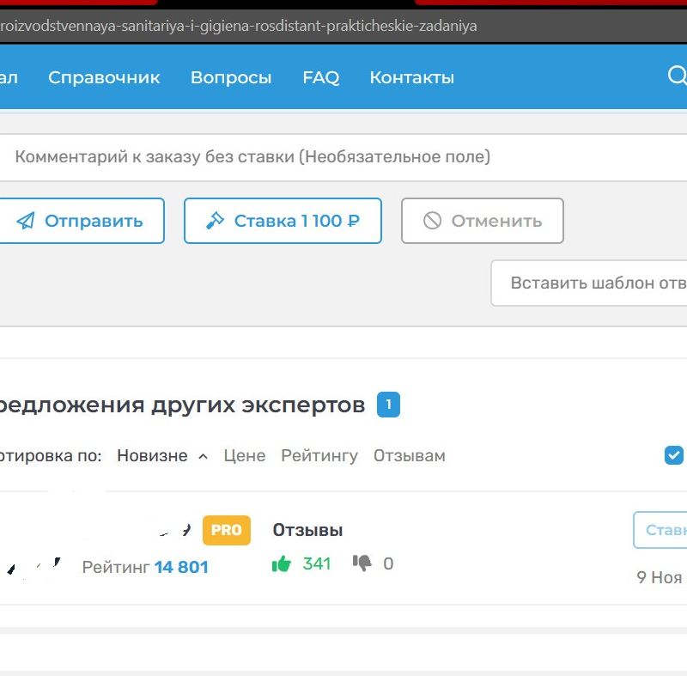The height and width of the screenshot is (676, 687).
Task: Navigate to Контакты
Action: [x=411, y=77]
